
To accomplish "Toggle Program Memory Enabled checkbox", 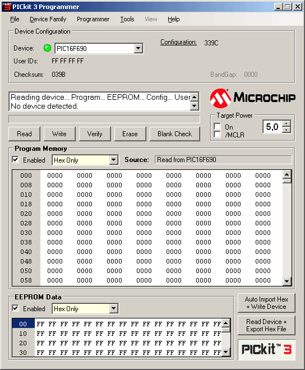I will click(15, 160).
